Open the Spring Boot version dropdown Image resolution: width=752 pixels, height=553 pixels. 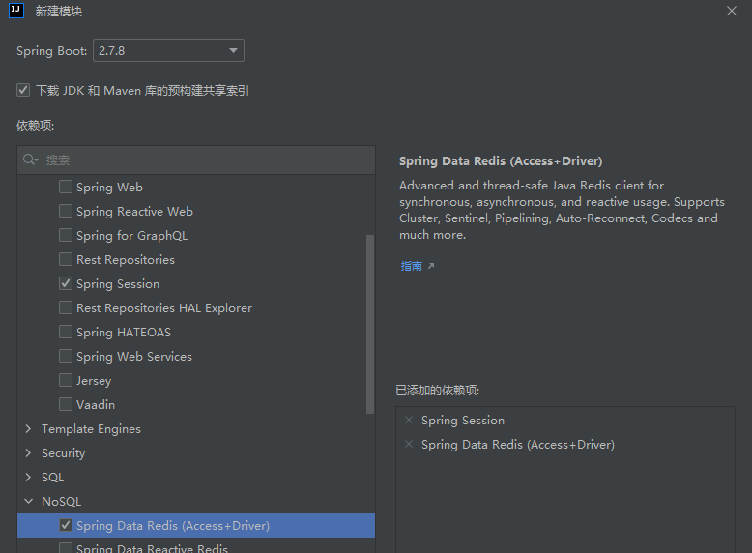pyautogui.click(x=169, y=50)
